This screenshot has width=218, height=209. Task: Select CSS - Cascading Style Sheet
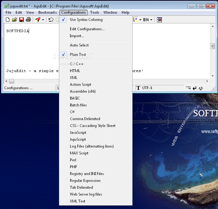(x=96, y=126)
